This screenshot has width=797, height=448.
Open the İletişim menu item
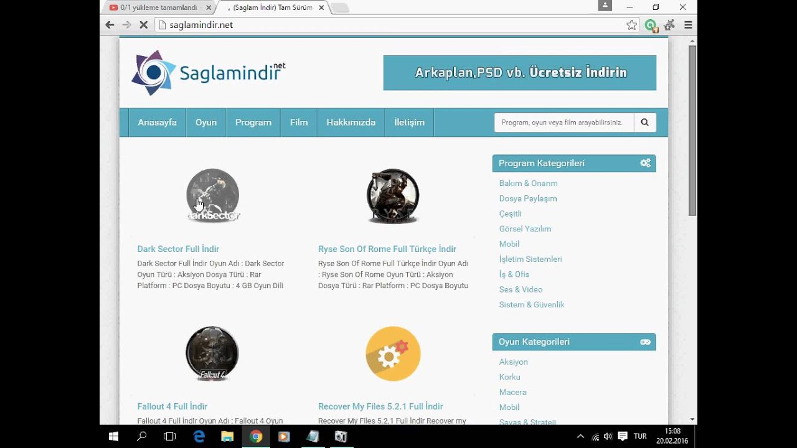pyautogui.click(x=409, y=123)
